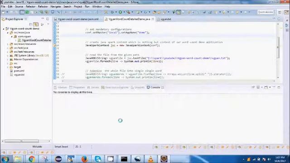This screenshot has width=290, height=163.
Task: Click the Open Perspective icon beside Quick Access
Action: (x=280, y=12)
